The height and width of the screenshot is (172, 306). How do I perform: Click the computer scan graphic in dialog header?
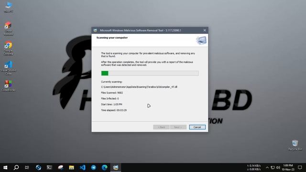pos(201,40)
